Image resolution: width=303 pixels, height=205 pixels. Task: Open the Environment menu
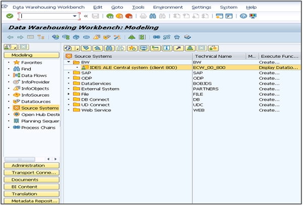tap(168, 7)
